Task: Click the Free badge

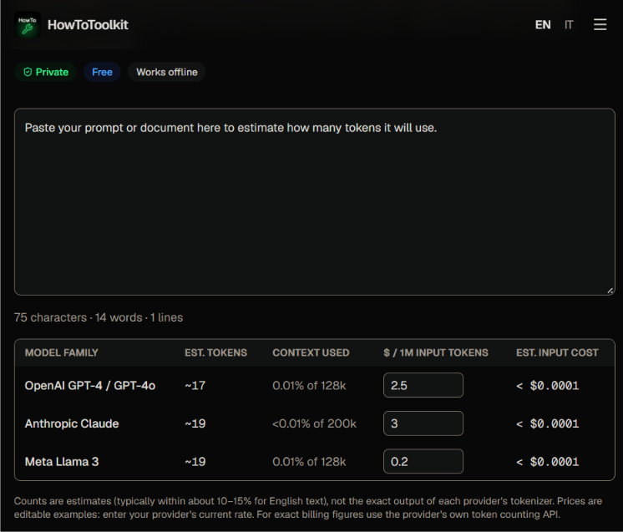Action: tap(102, 72)
